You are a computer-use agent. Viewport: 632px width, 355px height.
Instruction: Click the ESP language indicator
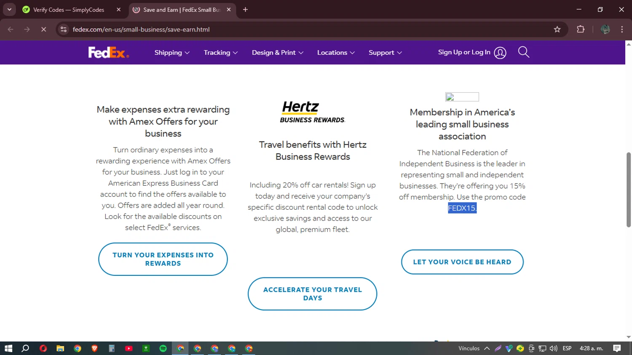(x=567, y=348)
